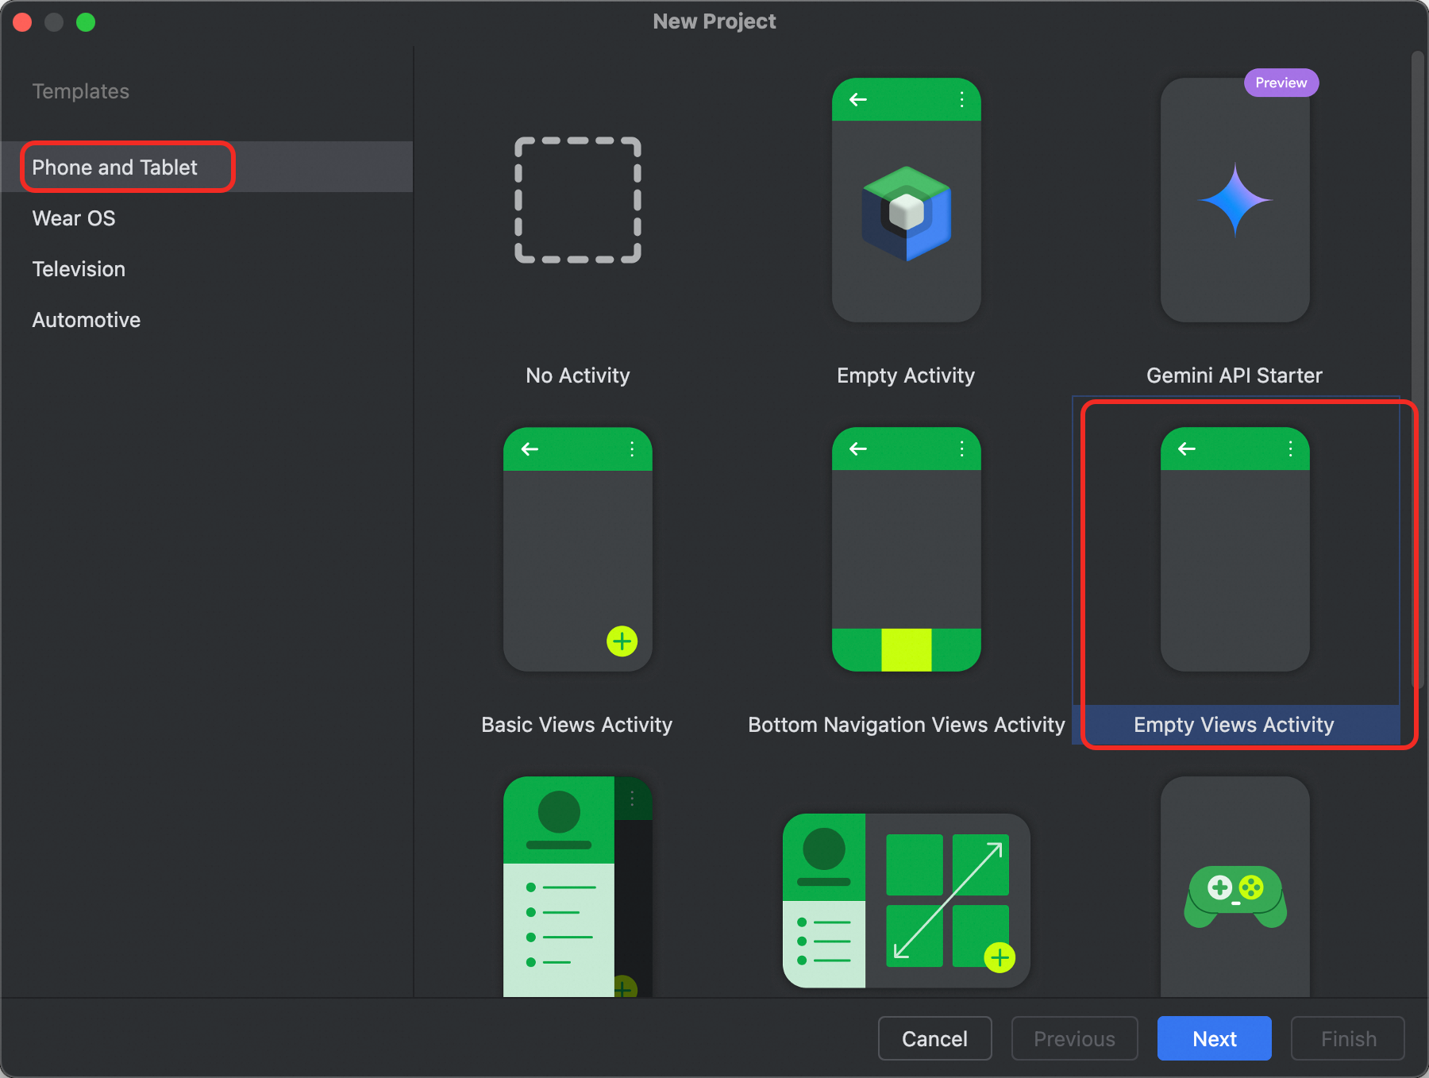The width and height of the screenshot is (1429, 1078).
Task: Close the New Project window
Action: pos(22,22)
